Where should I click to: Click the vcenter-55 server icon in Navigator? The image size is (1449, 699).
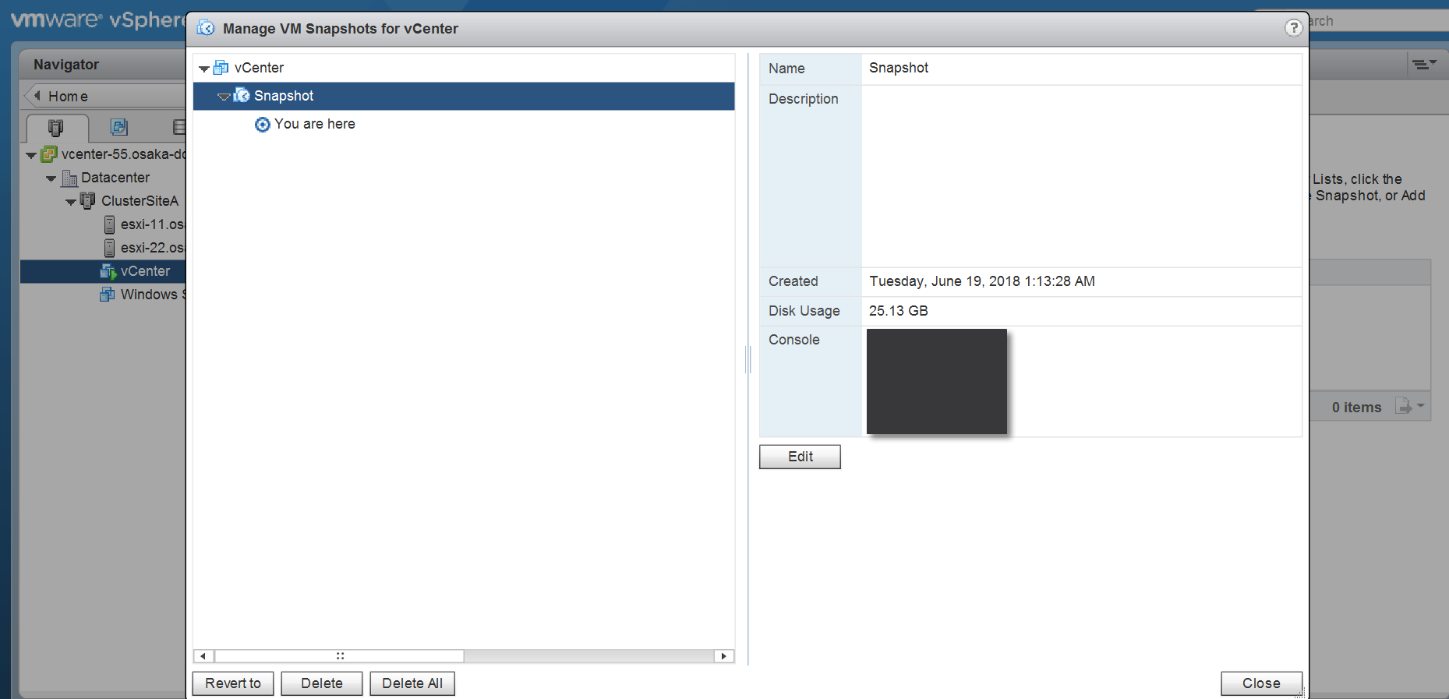pyautogui.click(x=49, y=154)
